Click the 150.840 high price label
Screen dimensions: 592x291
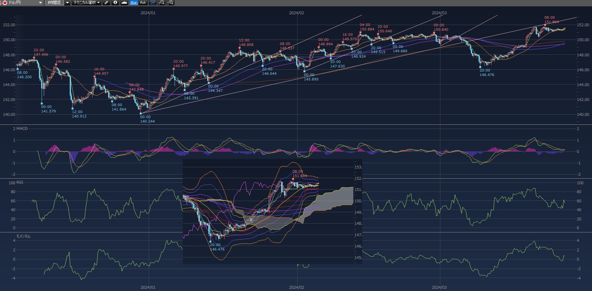(x=441, y=29)
